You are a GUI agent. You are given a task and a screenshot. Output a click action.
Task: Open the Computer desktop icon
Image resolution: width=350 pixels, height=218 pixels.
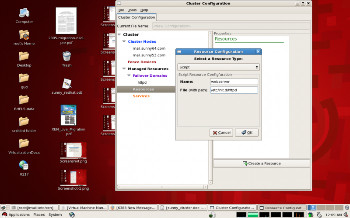point(24,13)
